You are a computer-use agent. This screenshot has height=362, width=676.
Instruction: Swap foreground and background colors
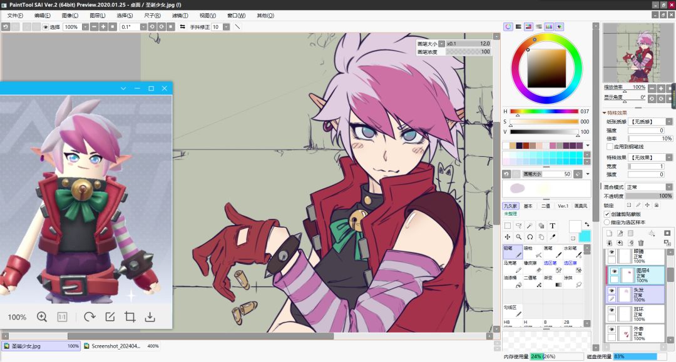[x=586, y=224]
